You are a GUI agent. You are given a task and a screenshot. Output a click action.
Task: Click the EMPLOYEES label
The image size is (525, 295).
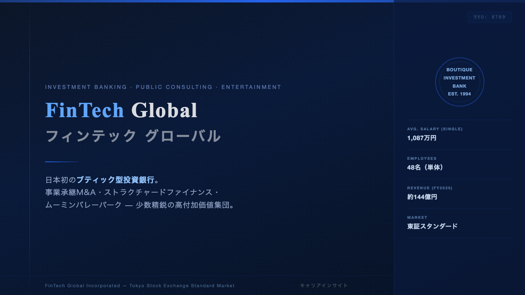pos(422,159)
